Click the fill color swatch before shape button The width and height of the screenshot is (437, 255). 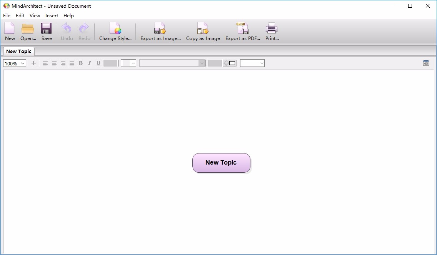pos(215,63)
